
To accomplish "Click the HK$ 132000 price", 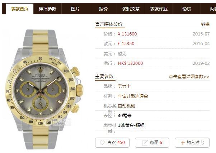I will click(x=130, y=63).
